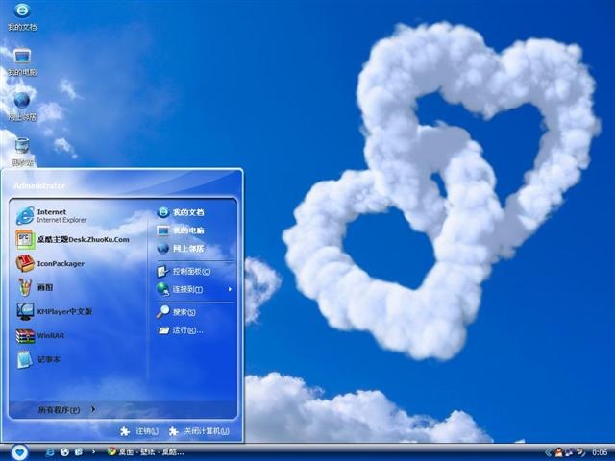Select 网上邻居 icon on the desktop
The width and height of the screenshot is (615, 461).
(22, 107)
